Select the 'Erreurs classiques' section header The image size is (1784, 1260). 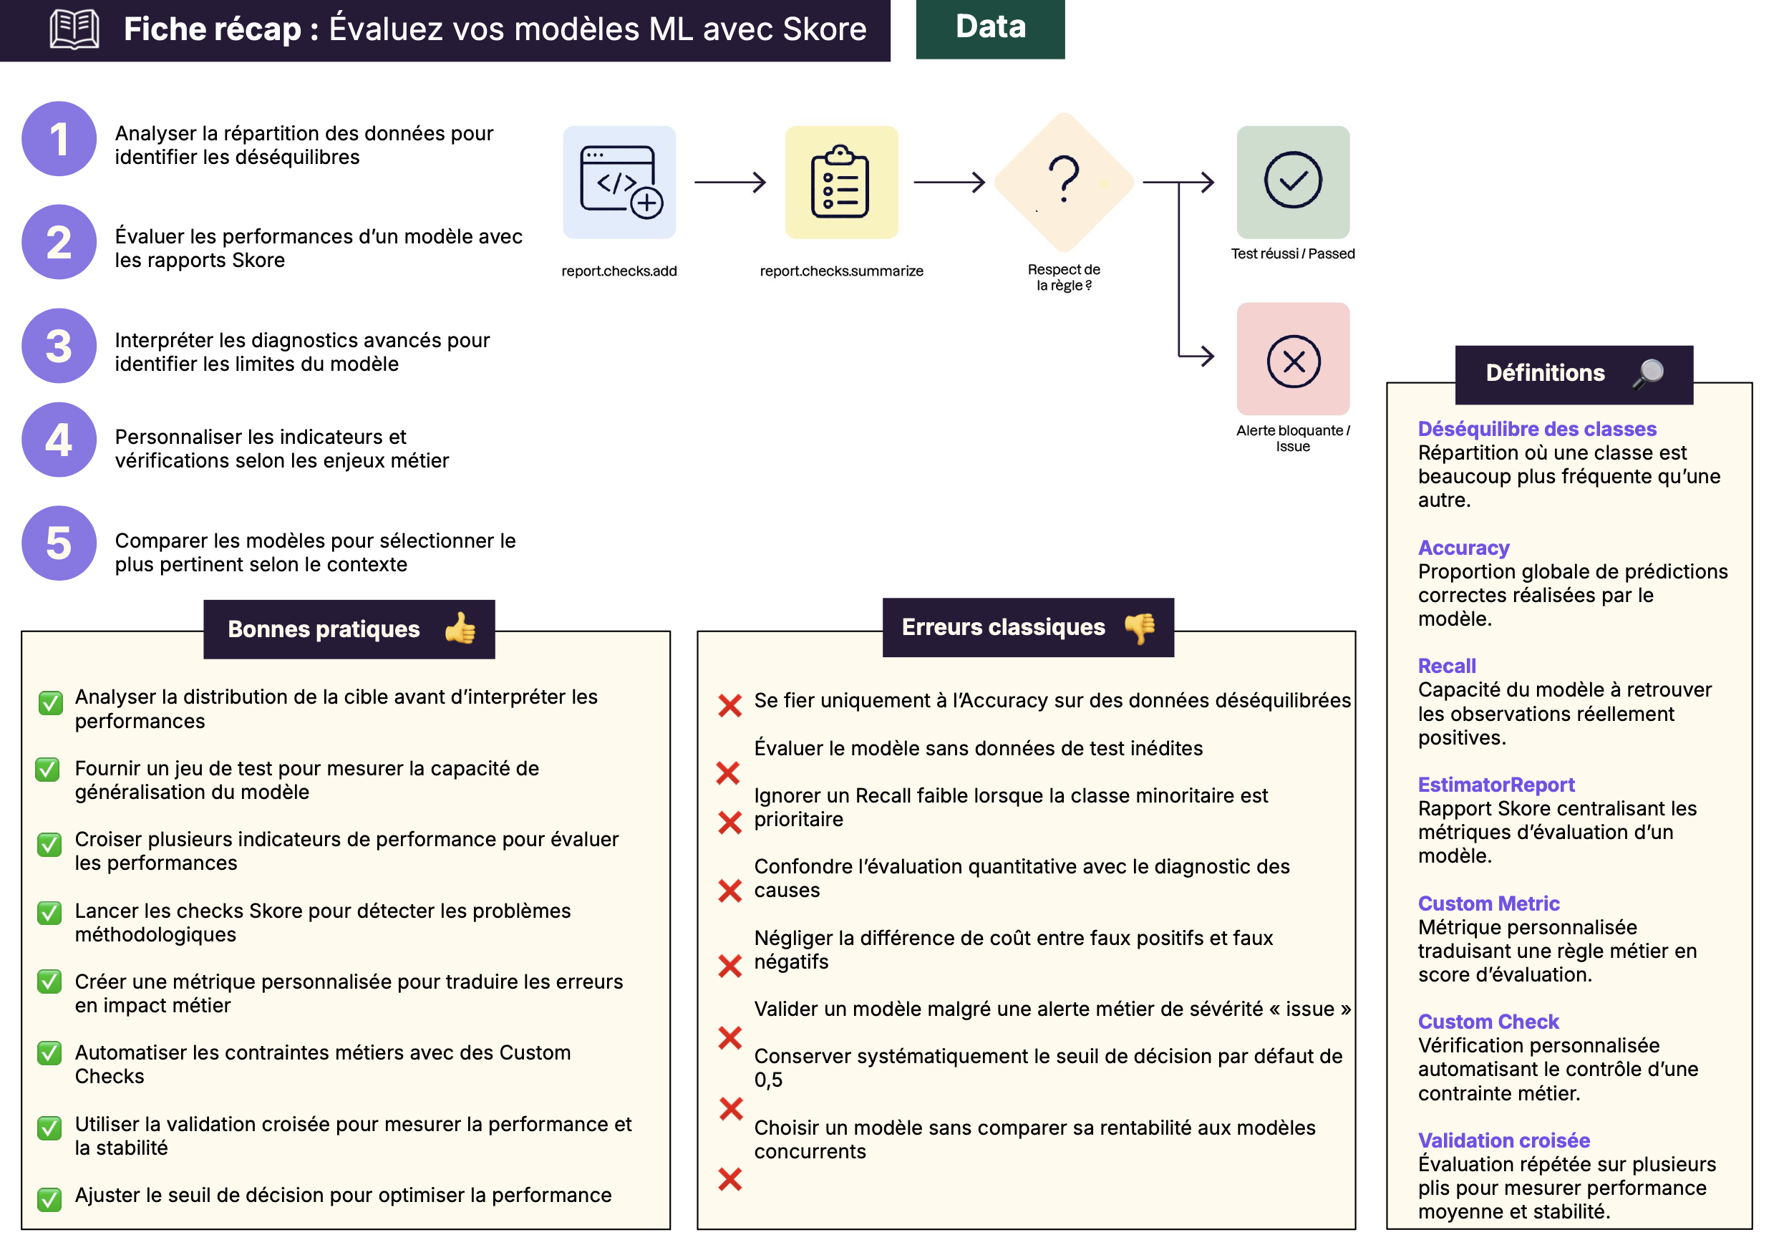[1028, 627]
